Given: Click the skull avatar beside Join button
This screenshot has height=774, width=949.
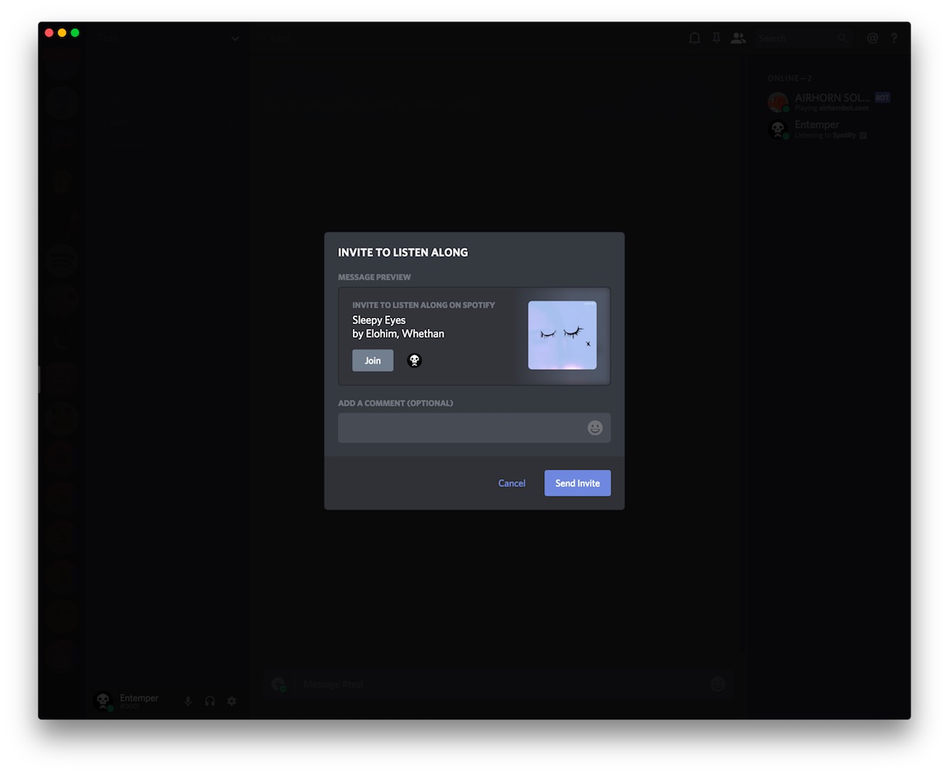Looking at the screenshot, I should click(x=414, y=361).
